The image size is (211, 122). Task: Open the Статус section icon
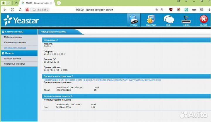pos(133,20)
